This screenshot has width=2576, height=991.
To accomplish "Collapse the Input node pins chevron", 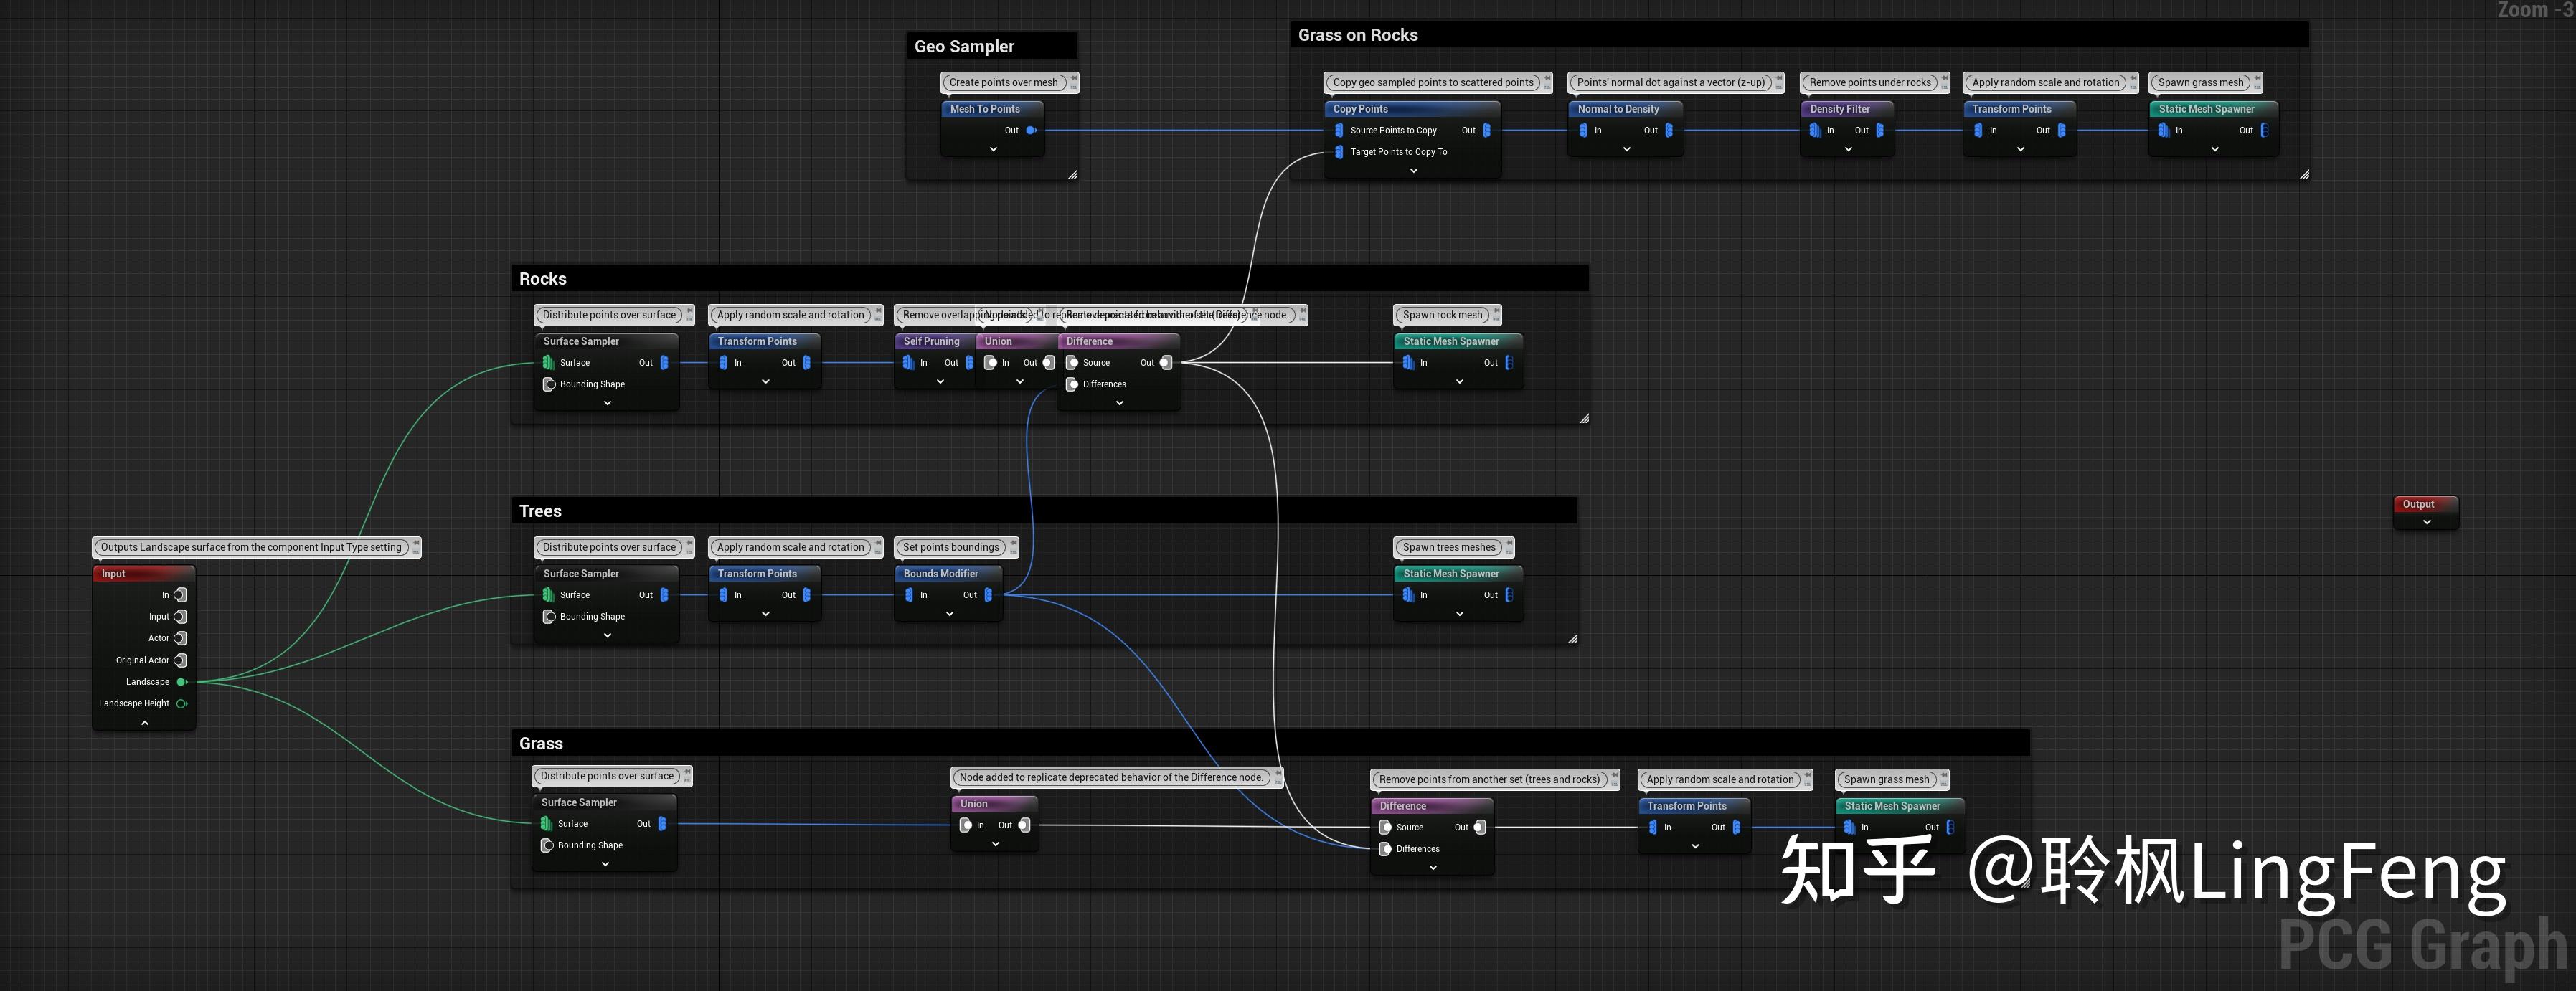I will click(145, 723).
